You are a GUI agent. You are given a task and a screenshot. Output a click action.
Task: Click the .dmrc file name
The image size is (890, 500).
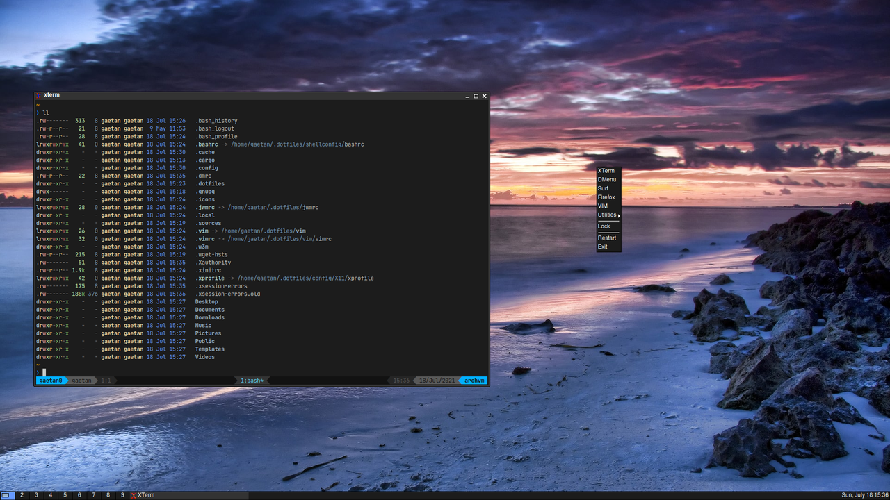click(203, 176)
